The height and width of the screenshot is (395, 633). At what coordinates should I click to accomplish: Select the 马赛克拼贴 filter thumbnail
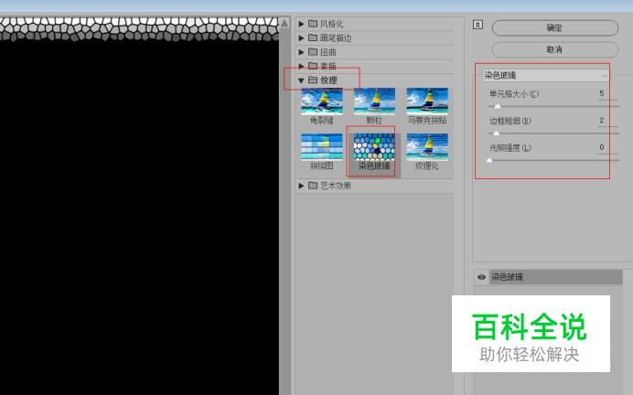coord(427,101)
